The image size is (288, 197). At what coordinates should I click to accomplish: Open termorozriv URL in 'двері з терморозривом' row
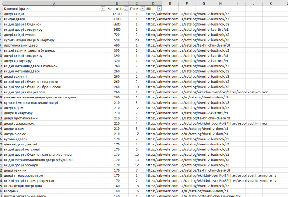[x=211, y=175]
